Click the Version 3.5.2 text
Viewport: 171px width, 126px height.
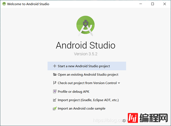(85, 54)
